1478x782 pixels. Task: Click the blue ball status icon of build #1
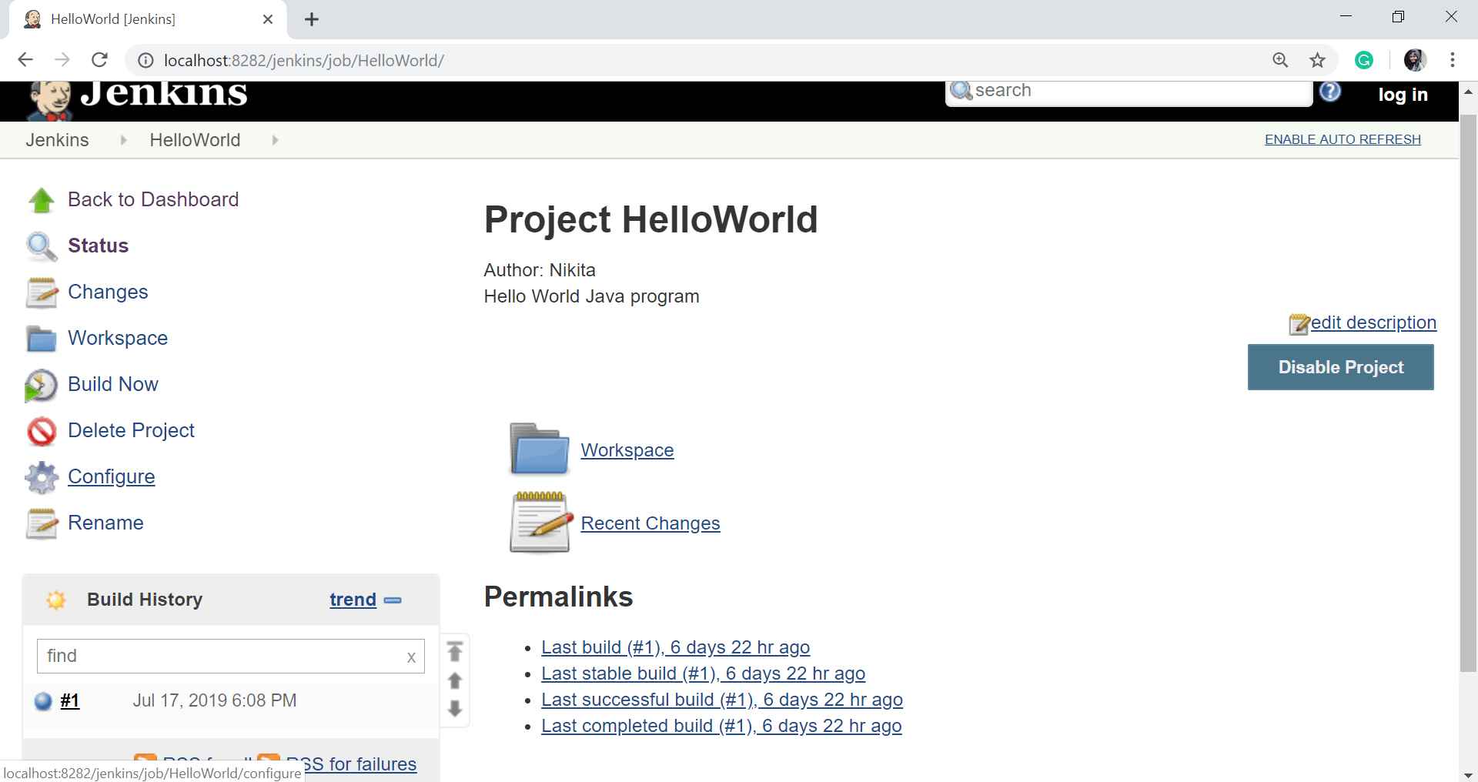click(x=43, y=701)
